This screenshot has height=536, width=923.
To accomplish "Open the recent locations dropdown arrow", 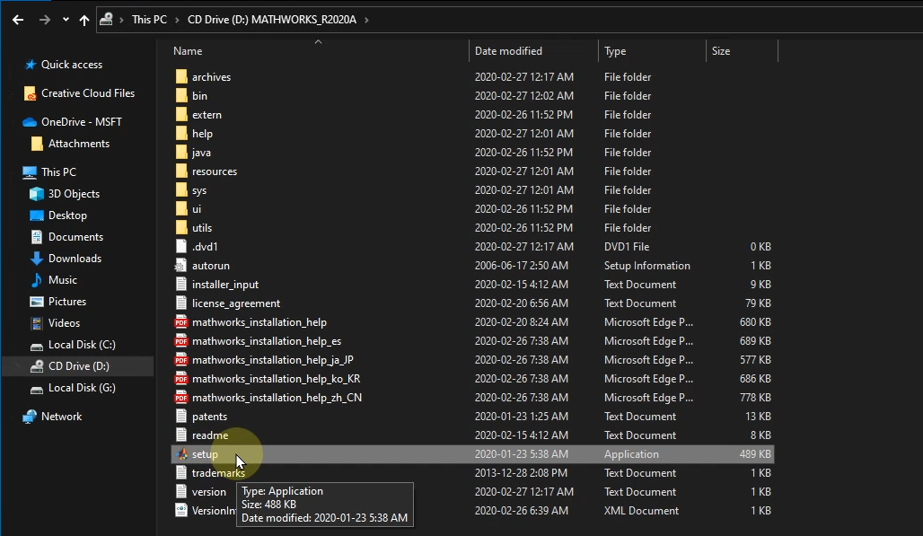I will (x=66, y=20).
